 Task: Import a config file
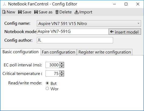[x=83, y=12]
